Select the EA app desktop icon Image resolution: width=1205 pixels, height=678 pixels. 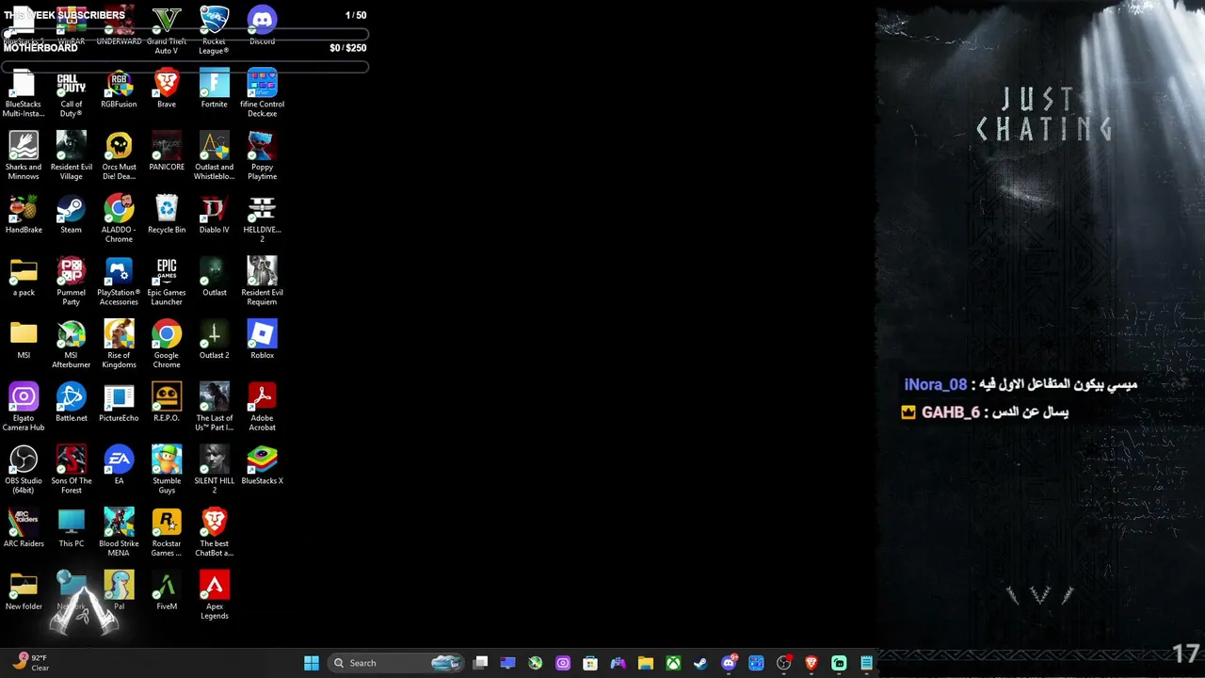point(119,466)
